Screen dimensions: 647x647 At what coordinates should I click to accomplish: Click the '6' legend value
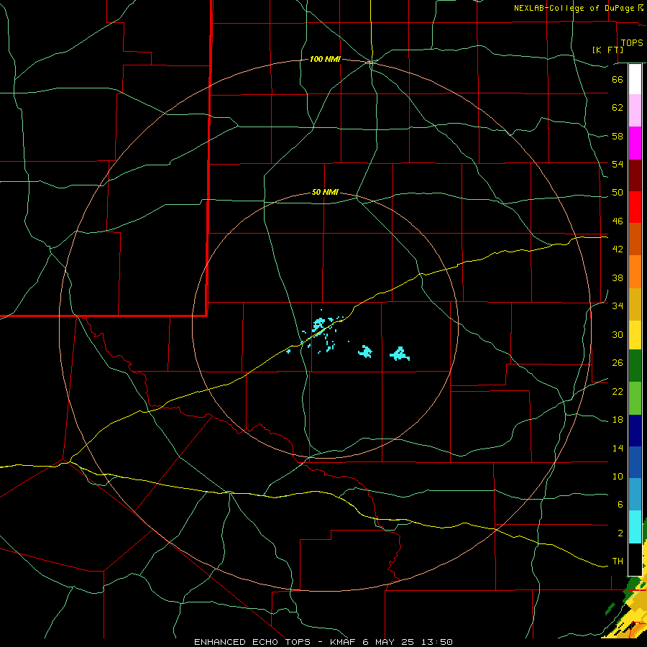(x=620, y=505)
